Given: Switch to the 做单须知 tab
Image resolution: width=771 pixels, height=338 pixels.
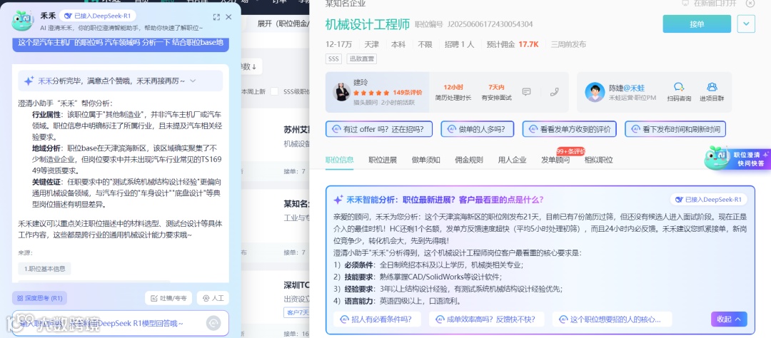Looking at the screenshot, I should (x=425, y=160).
